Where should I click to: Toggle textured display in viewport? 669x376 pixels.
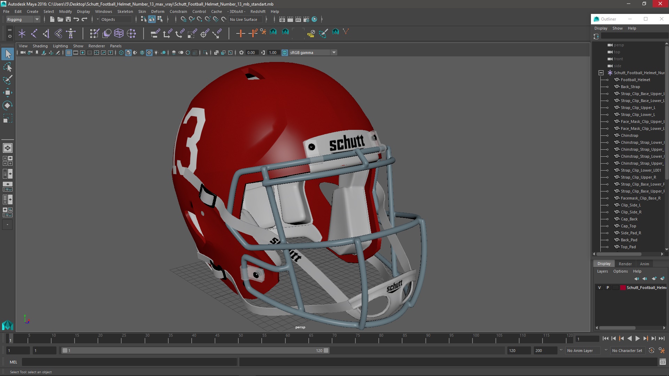tap(149, 53)
